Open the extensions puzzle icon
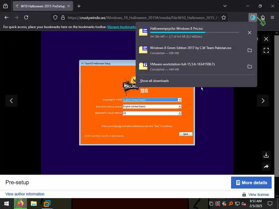Screen dimensions: 279x209 tap(263, 17)
